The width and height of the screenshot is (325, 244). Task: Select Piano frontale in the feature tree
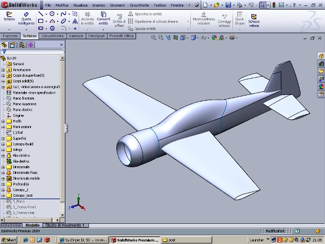[x=24, y=98]
